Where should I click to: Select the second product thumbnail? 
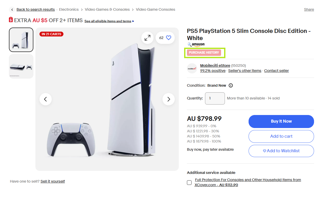point(21,66)
